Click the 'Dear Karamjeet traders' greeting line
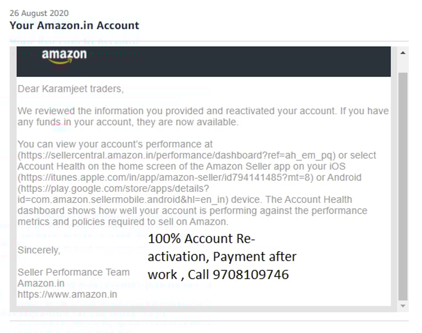Image resolution: width=422 pixels, height=333 pixels. pos(70,89)
